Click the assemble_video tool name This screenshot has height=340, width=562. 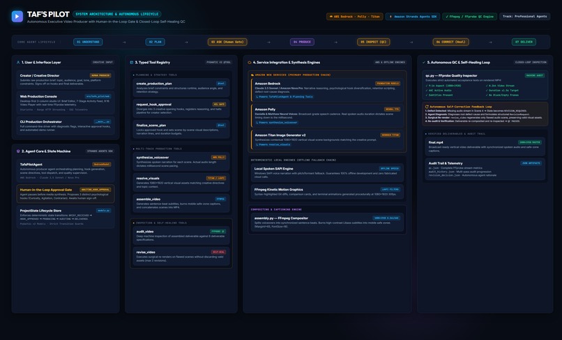(149, 199)
